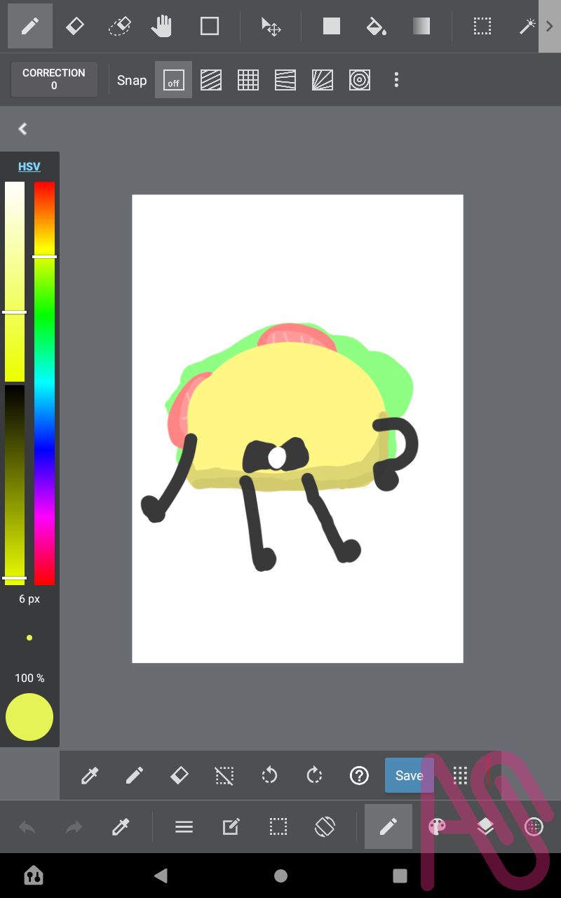Open the material circle-grid icon
Screen dimensions: 561x898
coord(534,828)
